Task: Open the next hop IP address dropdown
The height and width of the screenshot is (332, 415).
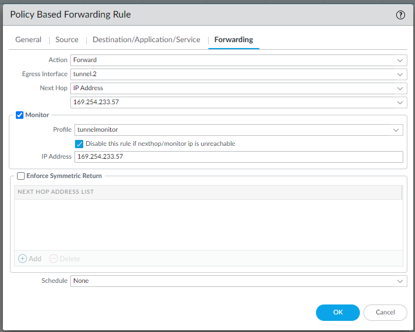Action: click(400, 102)
